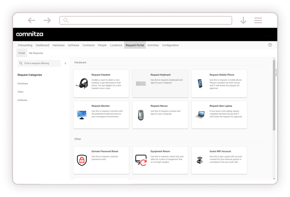Click the scrollbar down arrow
The image size is (290, 197).
[x=274, y=179]
